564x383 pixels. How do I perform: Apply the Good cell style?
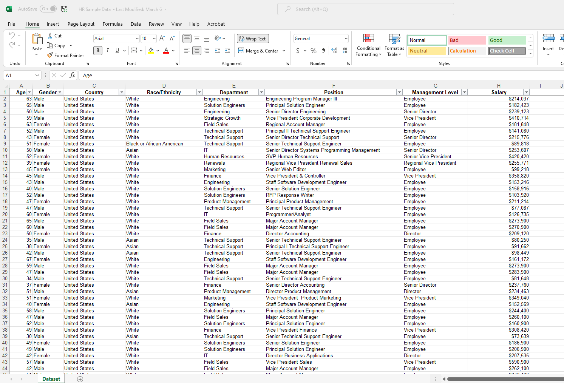[507, 40]
